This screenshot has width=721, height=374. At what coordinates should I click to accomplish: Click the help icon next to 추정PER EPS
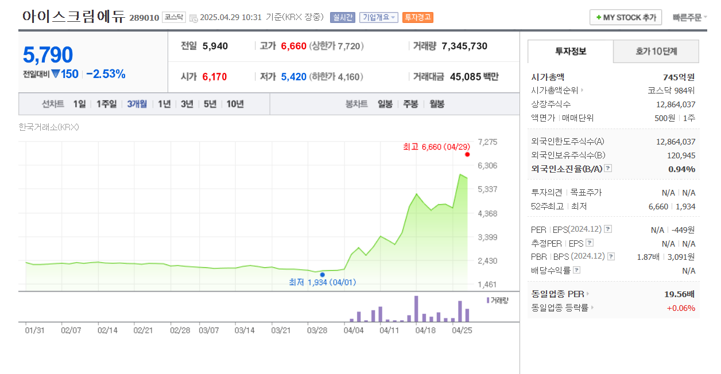[x=589, y=243]
